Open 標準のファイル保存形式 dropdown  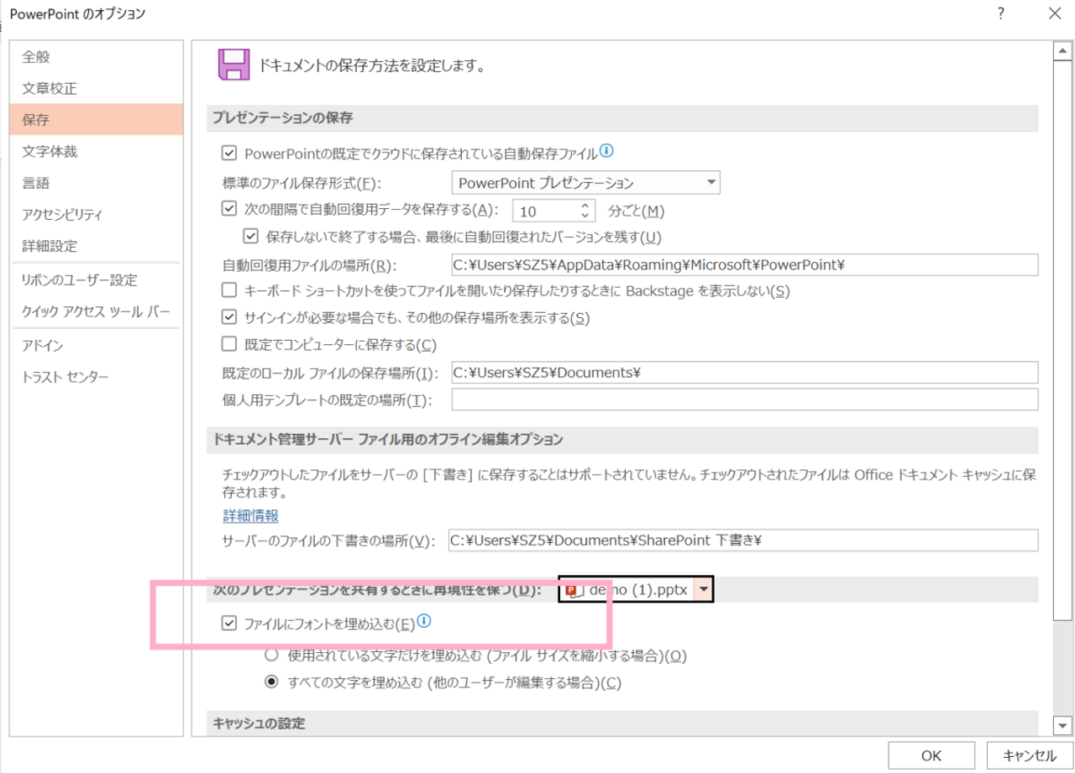tap(585, 182)
